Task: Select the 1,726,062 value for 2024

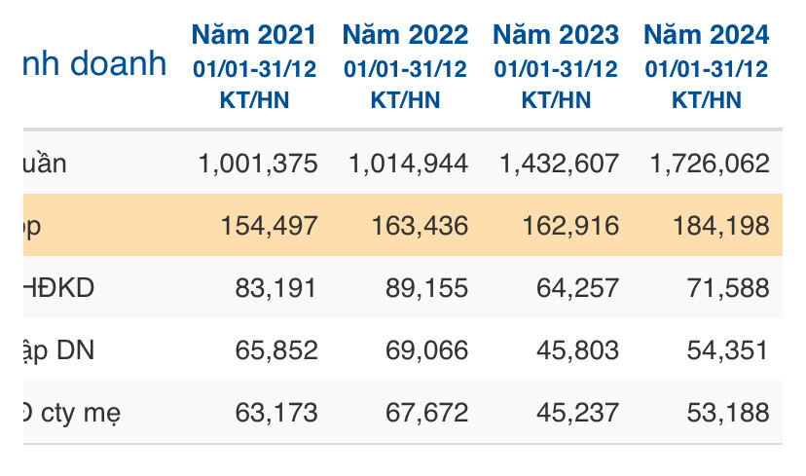Action: coord(710,163)
